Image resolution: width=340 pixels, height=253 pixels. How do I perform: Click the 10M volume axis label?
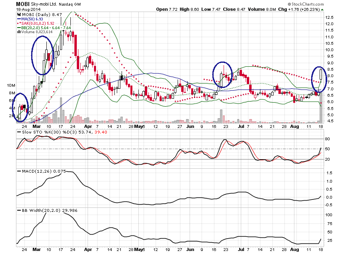tap(11, 86)
